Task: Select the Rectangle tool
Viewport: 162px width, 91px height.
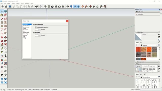Action: (2, 22)
